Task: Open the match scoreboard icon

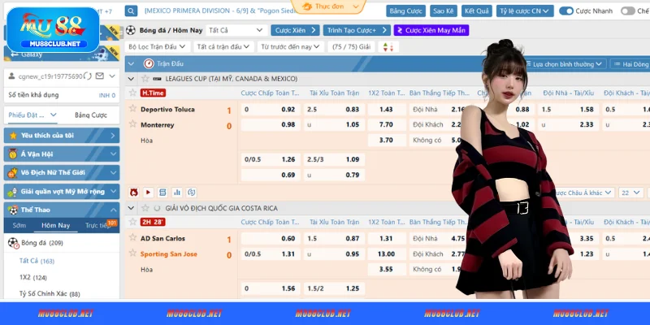Action: click(x=162, y=193)
